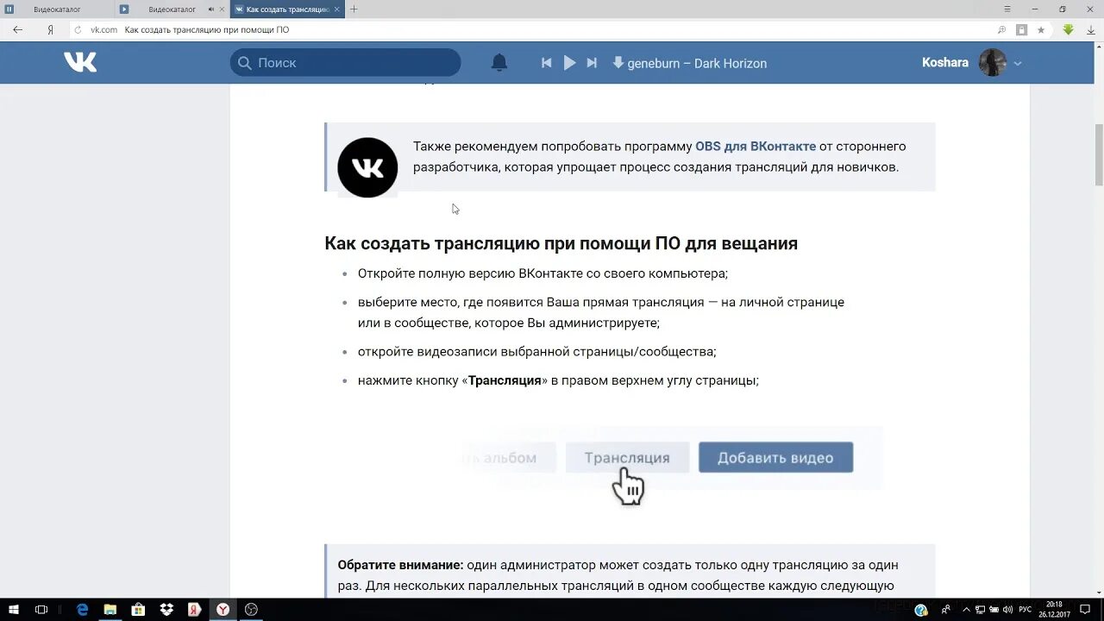
Task: Click the zoom magnifier icon in address bar
Action: tap(1001, 29)
